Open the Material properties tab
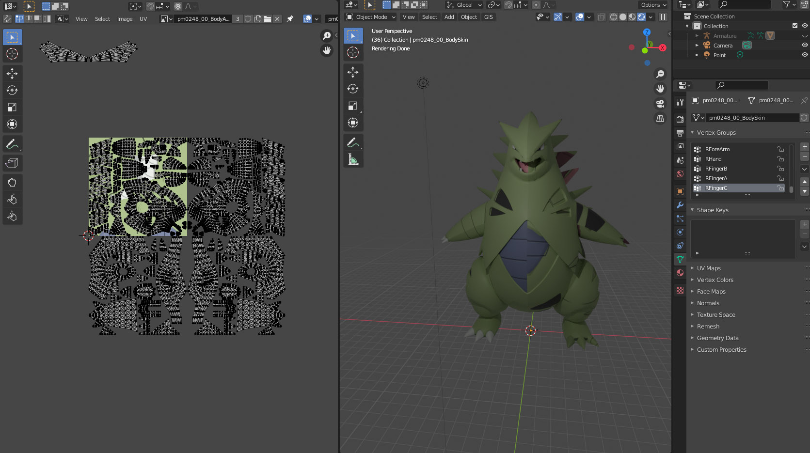This screenshot has width=810, height=453. point(680,273)
